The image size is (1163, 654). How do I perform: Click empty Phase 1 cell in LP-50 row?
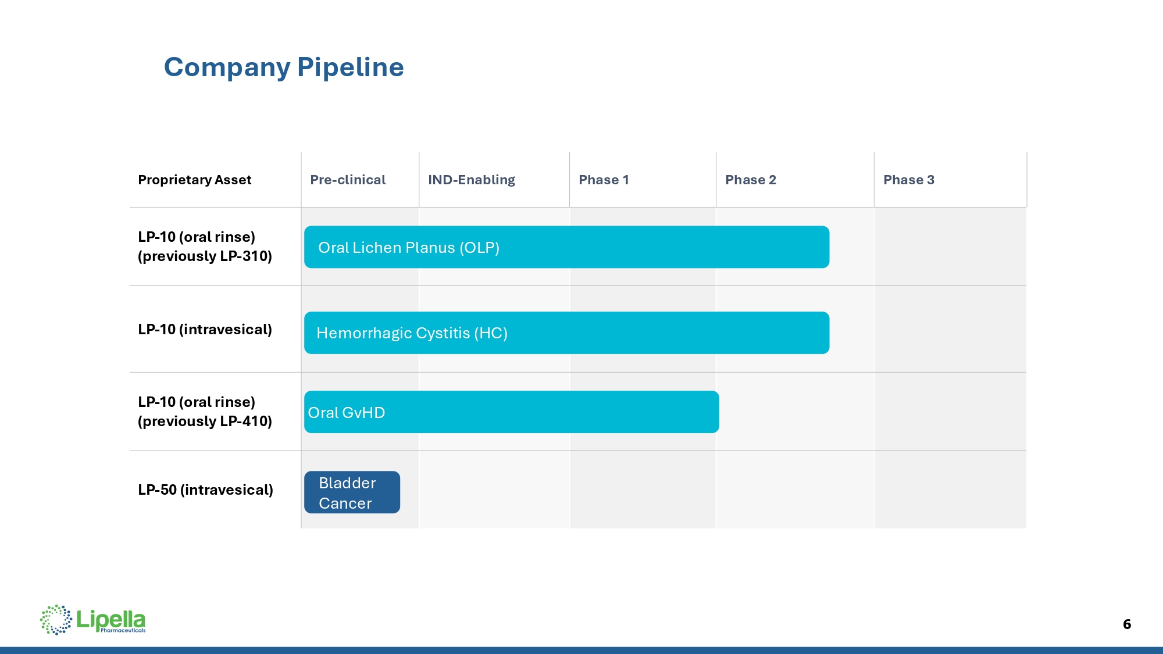coord(643,490)
